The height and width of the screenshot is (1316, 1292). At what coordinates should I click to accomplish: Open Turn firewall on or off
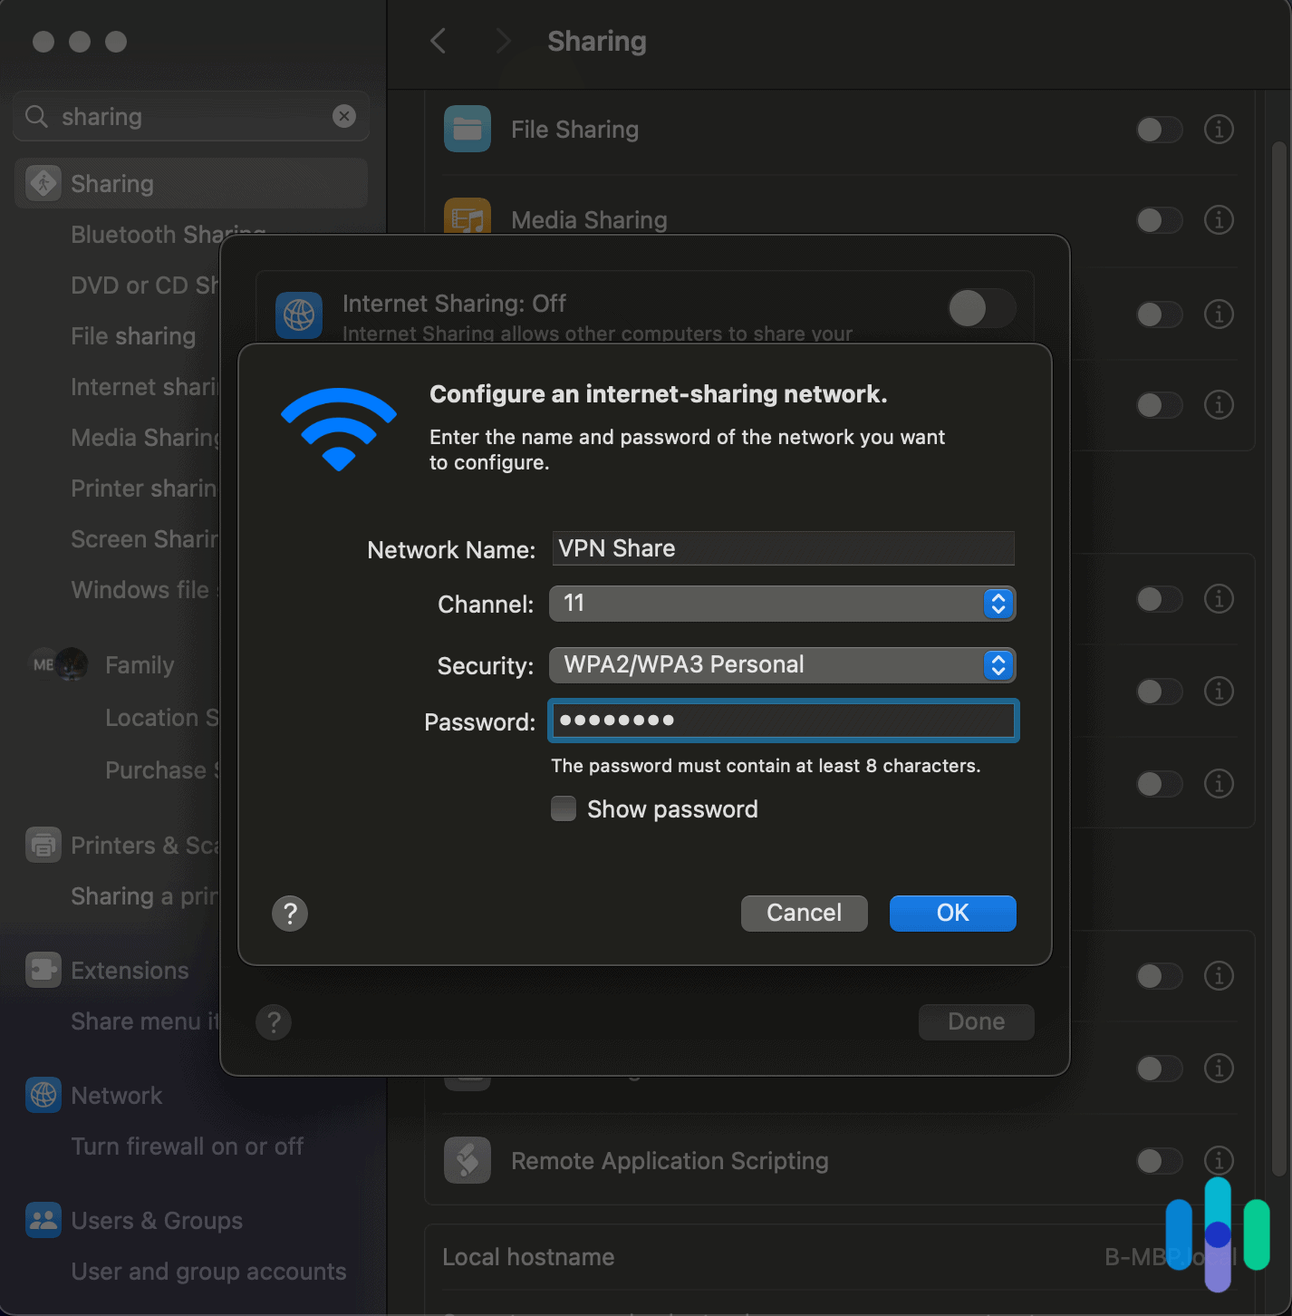pos(188,1147)
